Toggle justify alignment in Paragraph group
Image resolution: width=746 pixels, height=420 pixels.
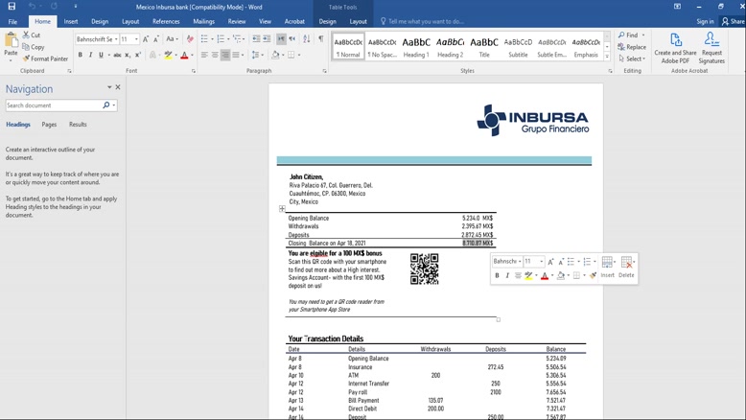tap(236, 56)
